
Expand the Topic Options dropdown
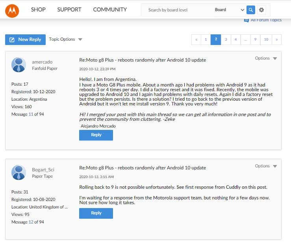tap(65, 39)
